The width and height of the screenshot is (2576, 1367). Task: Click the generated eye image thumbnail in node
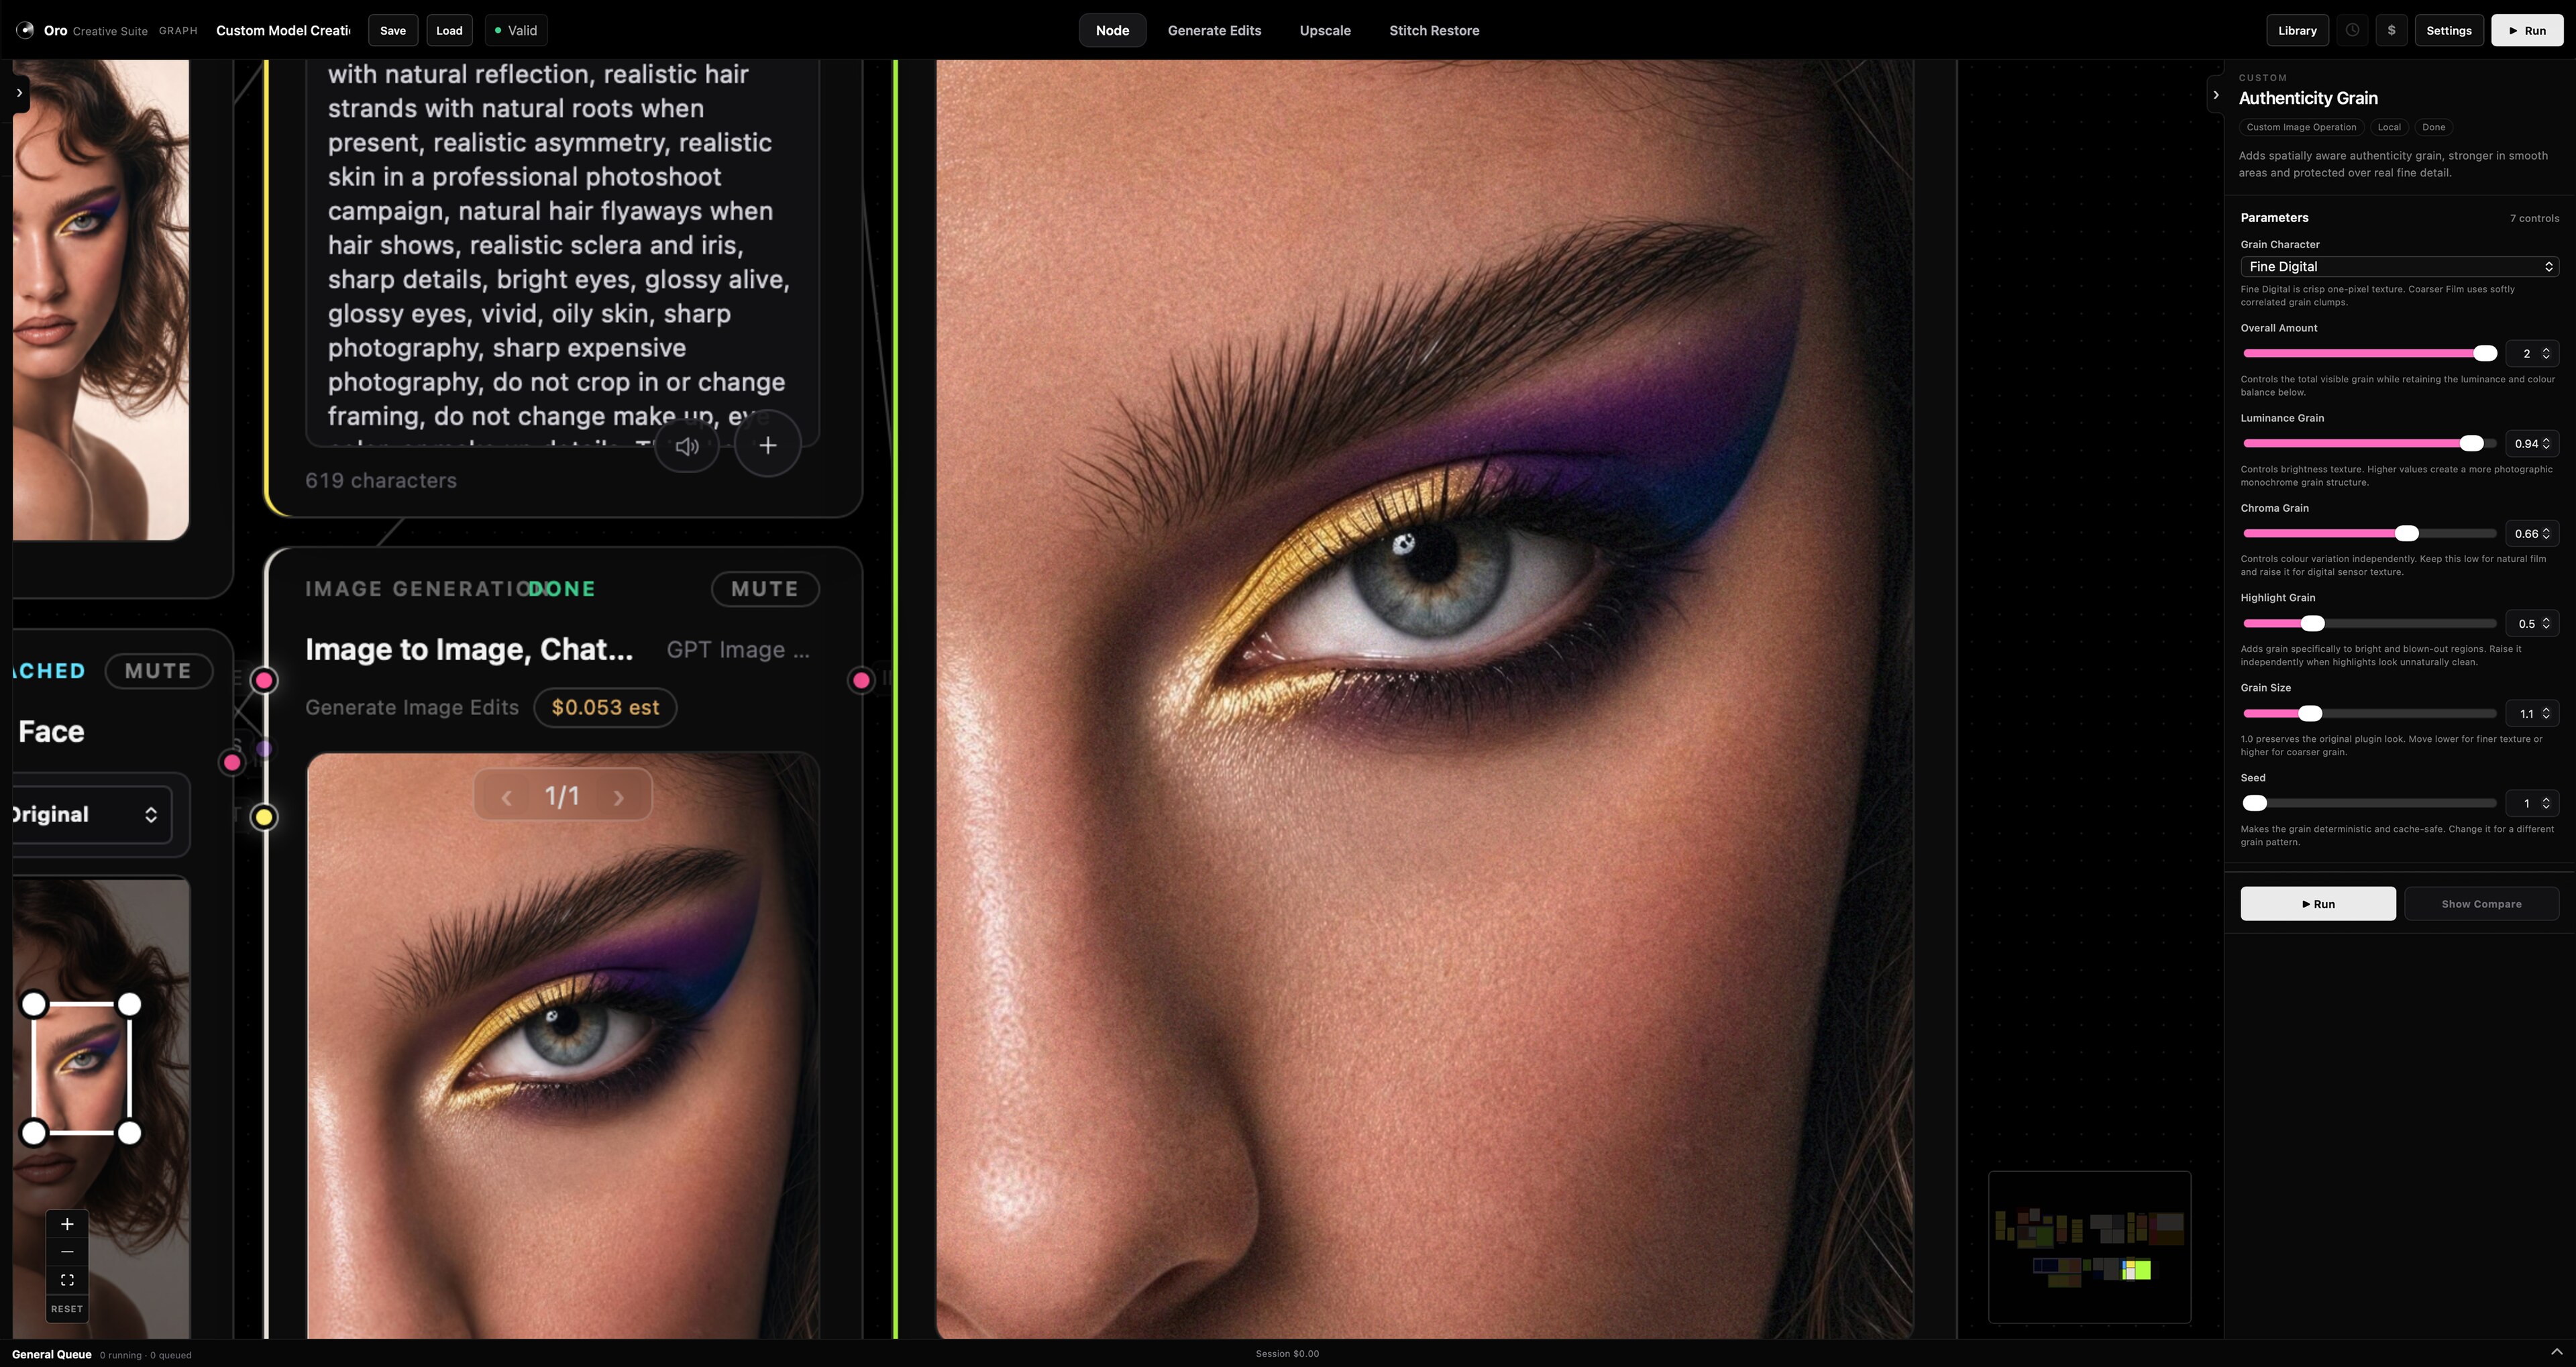coord(563,1046)
